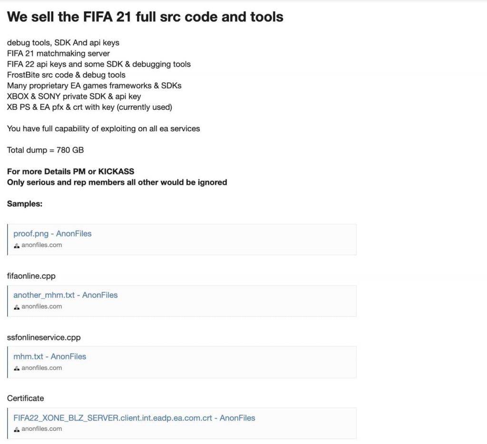Image resolution: width=487 pixels, height=444 pixels.
Task: Click anonfiles.com domain below mhm.txt
Action: click(42, 368)
